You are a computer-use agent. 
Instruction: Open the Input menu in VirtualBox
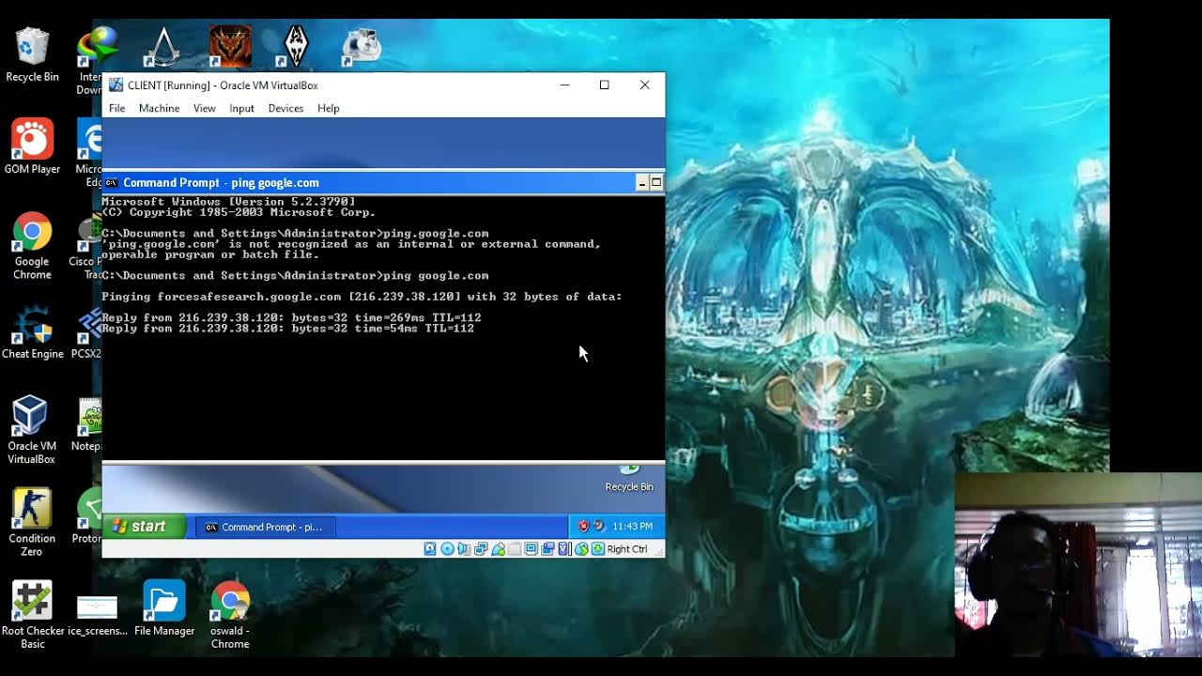click(x=241, y=108)
